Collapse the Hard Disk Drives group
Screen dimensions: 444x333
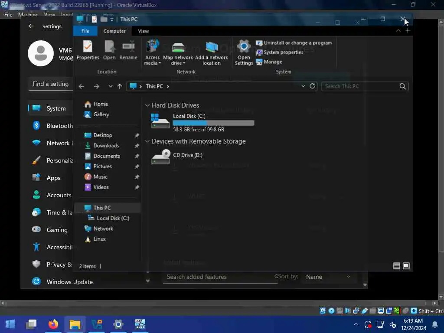point(147,105)
